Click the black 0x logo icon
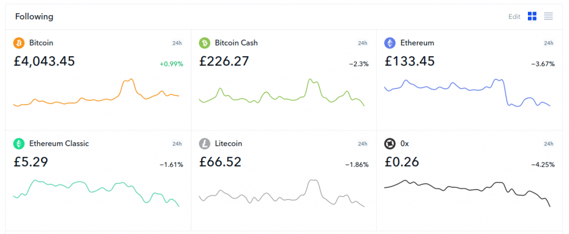This screenshot has width=569, height=234. [x=390, y=143]
